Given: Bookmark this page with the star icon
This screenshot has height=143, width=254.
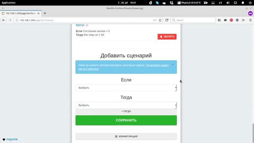Looking at the screenshot, I should tap(160, 20).
